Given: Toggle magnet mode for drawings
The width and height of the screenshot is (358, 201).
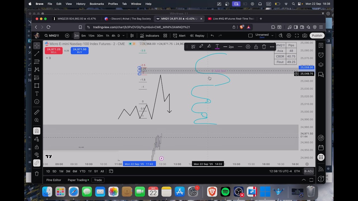Looking at the screenshot, I should (37, 131).
